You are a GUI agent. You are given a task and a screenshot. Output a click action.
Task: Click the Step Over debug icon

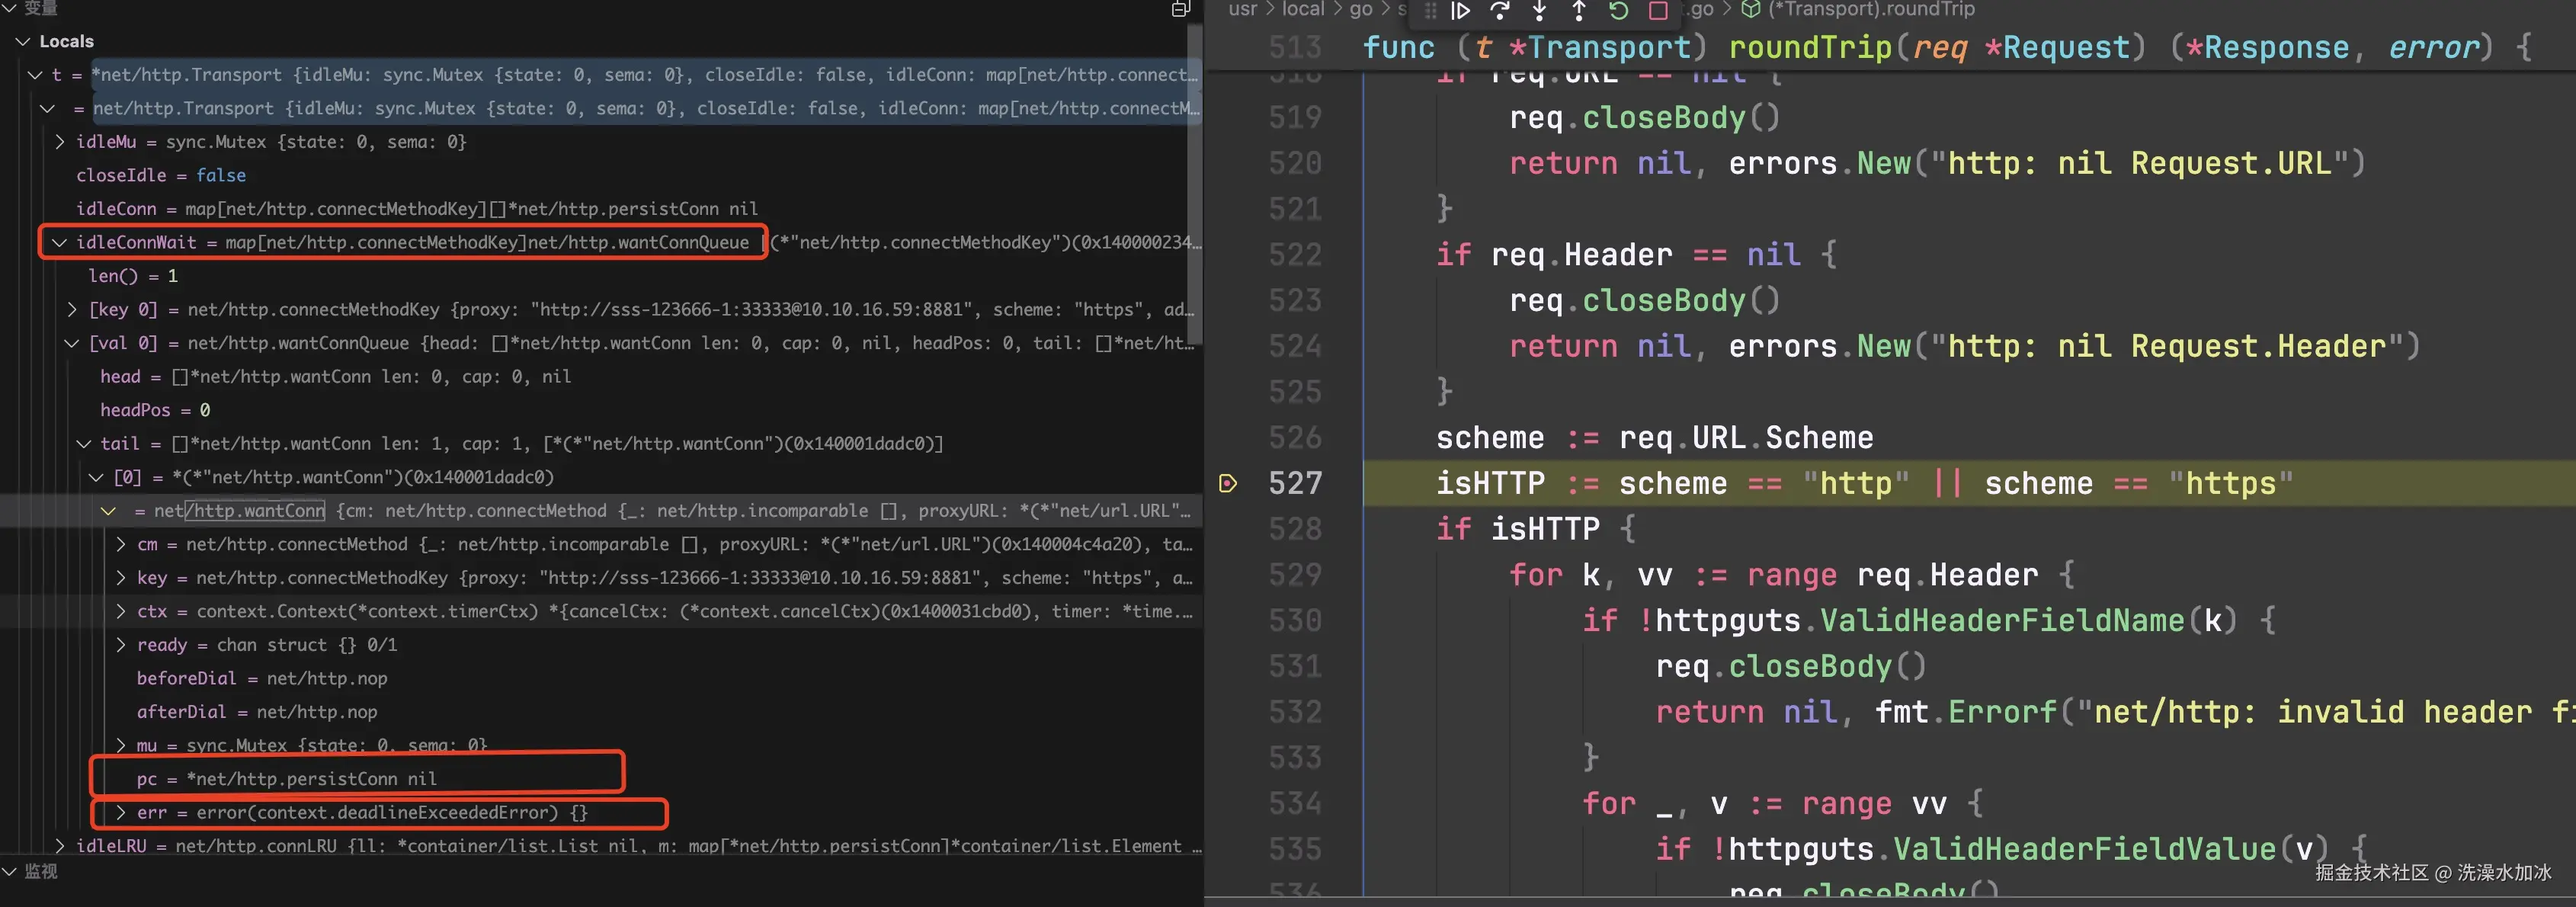(x=1499, y=10)
